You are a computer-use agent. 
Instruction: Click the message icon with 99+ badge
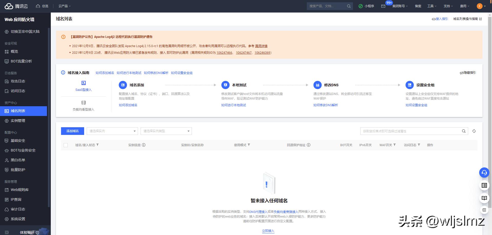[383, 6]
